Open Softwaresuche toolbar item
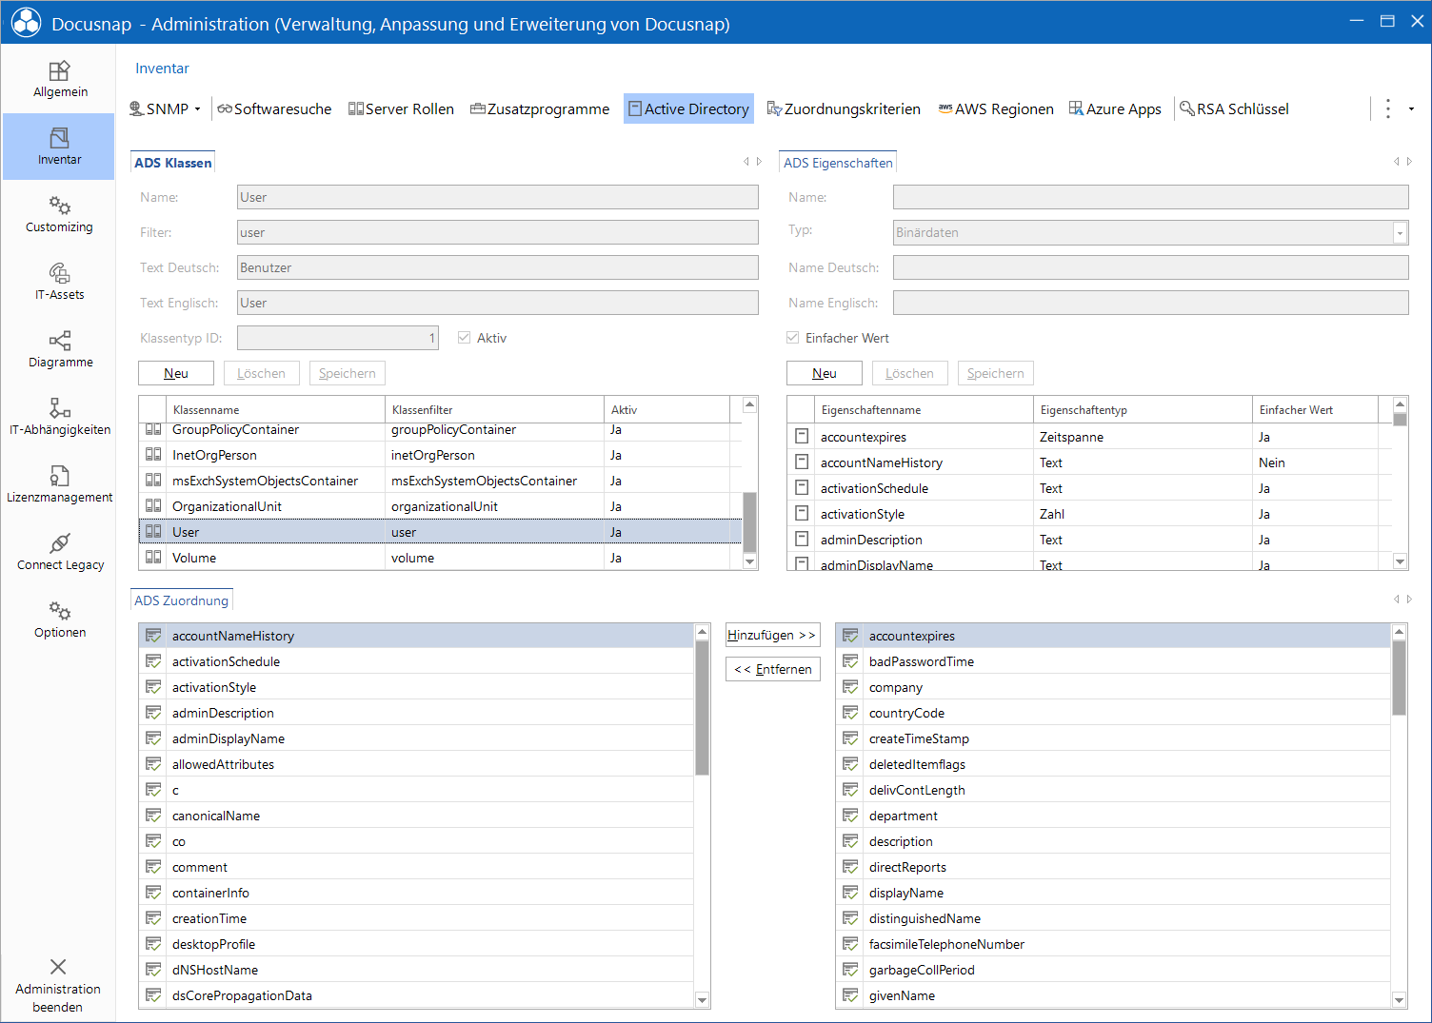The width and height of the screenshot is (1432, 1023). click(274, 108)
